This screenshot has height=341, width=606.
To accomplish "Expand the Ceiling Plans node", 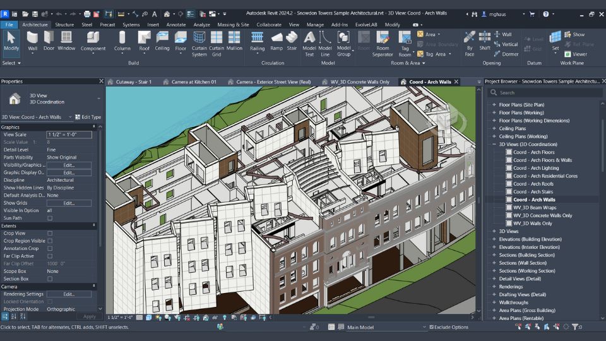I will click(x=494, y=128).
